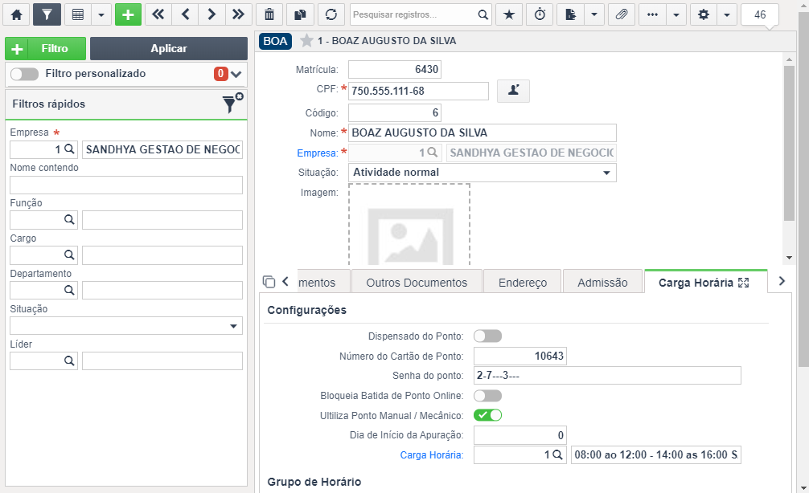
Task: Go to the previous record
Action: click(x=185, y=14)
